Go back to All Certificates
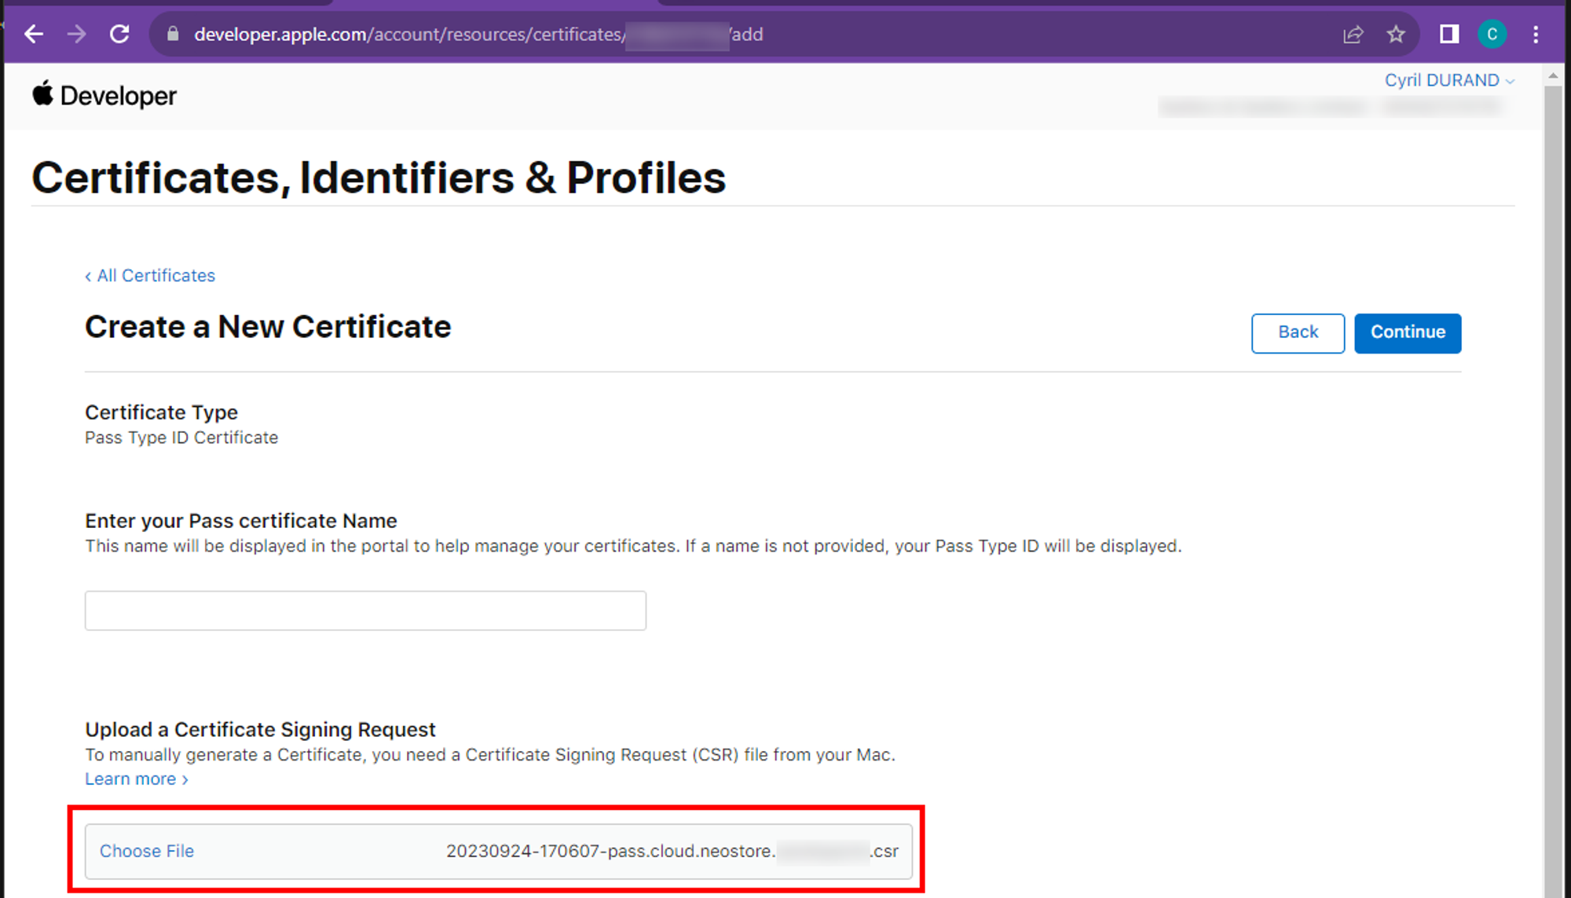Screen dimensions: 1571x898 tap(149, 275)
